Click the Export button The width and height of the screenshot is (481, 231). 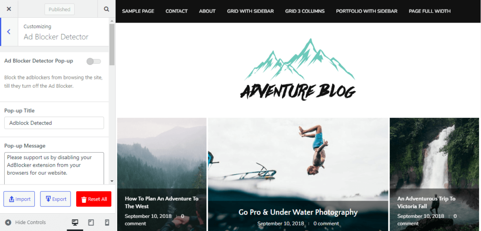[x=55, y=199]
